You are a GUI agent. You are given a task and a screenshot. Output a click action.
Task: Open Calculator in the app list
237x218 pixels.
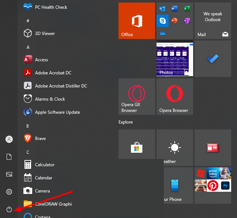[45, 165]
